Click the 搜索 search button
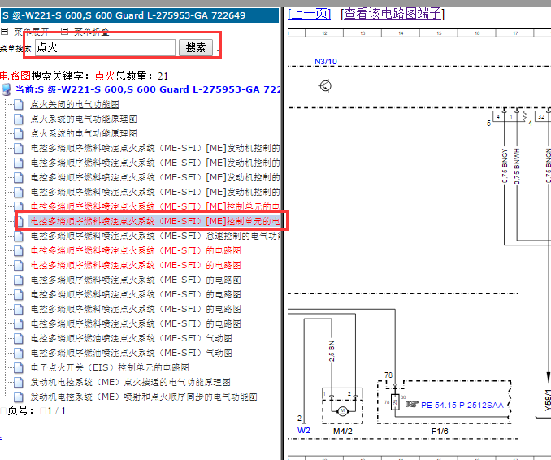 [x=196, y=47]
